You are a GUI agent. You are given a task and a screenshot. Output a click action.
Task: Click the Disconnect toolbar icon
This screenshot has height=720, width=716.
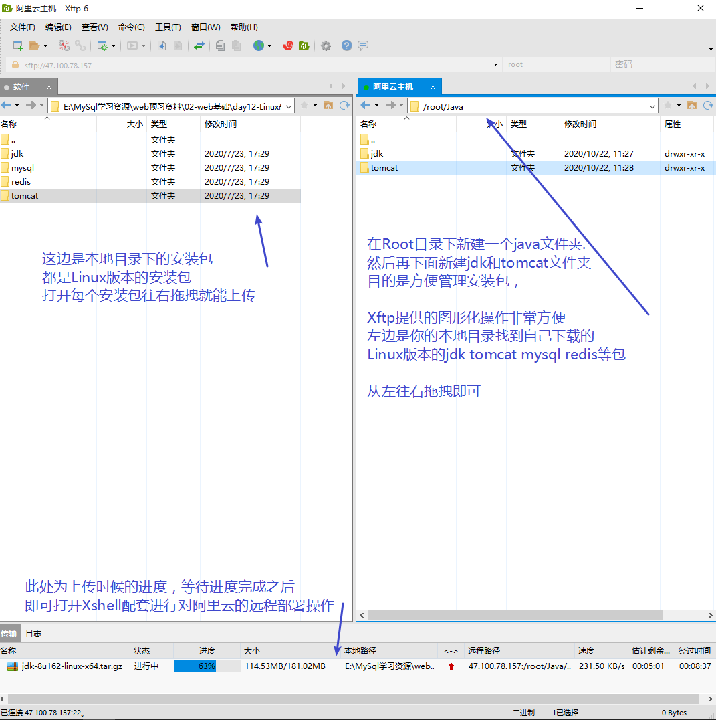pyautogui.click(x=64, y=46)
